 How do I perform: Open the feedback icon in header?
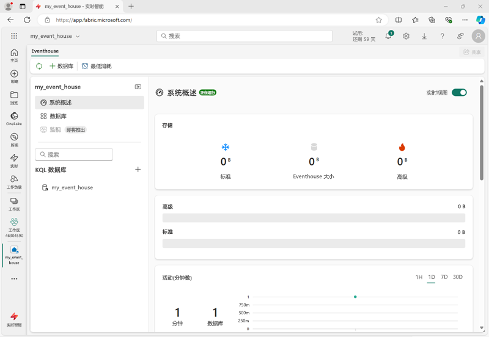point(460,36)
